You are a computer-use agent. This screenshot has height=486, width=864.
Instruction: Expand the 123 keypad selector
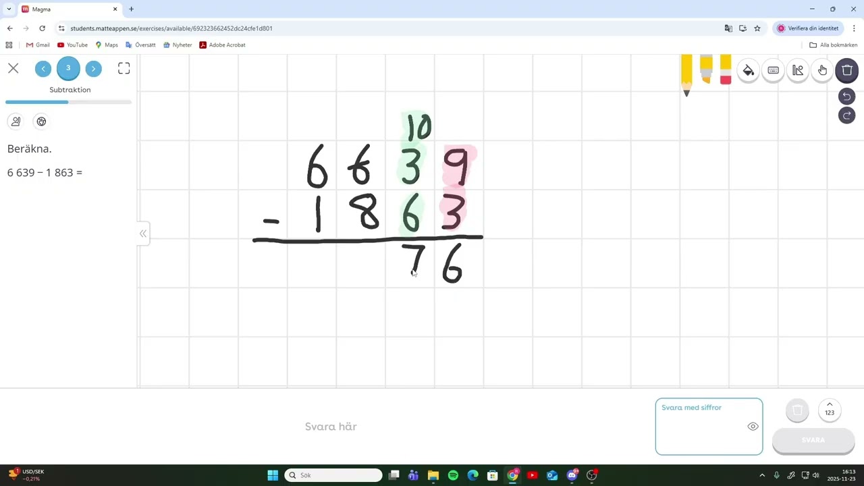pyautogui.click(x=830, y=410)
